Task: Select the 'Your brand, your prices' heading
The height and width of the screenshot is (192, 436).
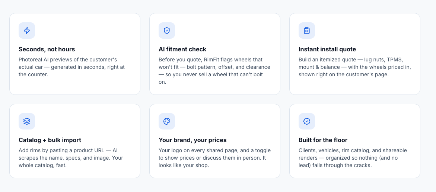Action: tap(193, 140)
